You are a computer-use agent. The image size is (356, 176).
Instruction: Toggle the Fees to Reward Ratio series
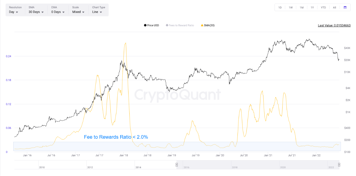pyautogui.click(x=180, y=25)
